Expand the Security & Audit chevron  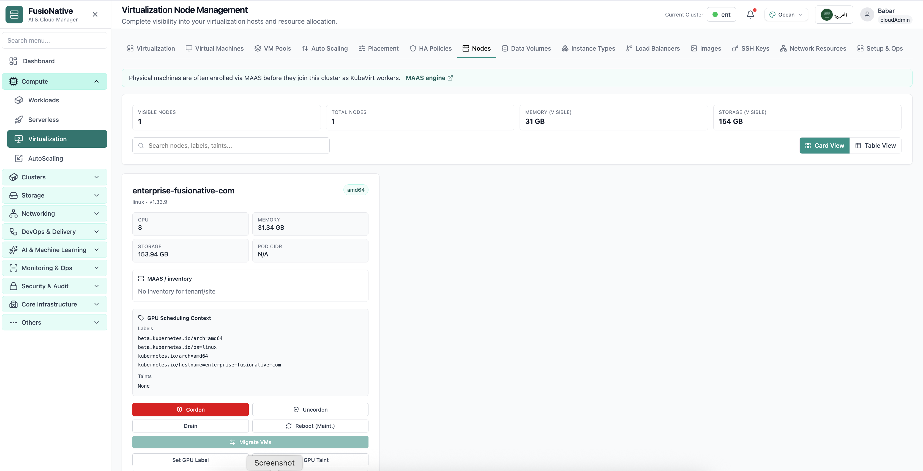click(96, 286)
